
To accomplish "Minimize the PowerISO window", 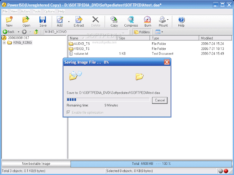I will point(215,5).
